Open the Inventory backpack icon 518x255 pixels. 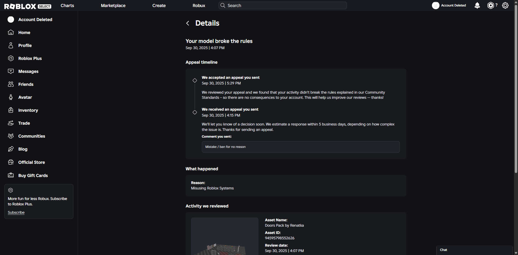pos(11,110)
